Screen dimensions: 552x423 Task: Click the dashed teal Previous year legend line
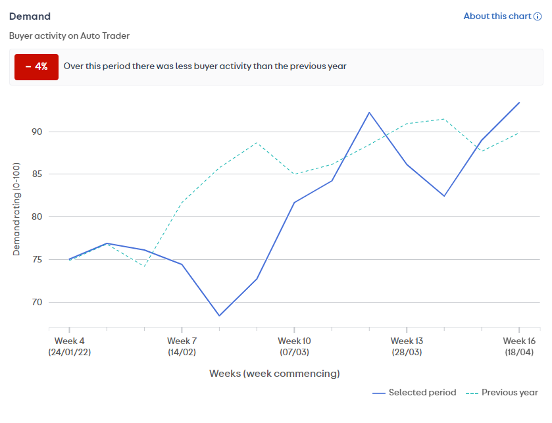pyautogui.click(x=471, y=393)
